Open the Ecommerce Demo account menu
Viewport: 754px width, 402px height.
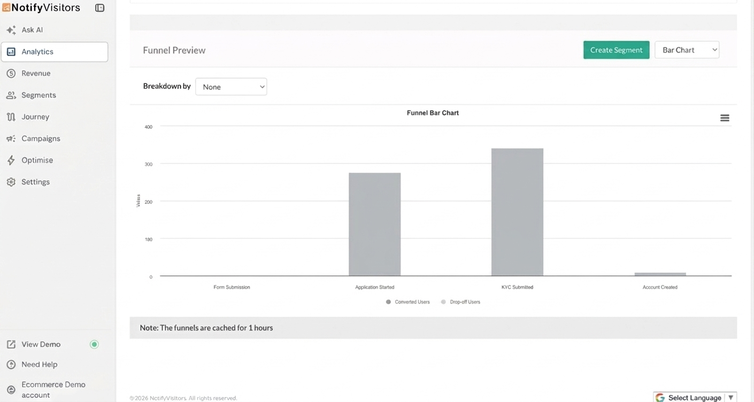point(53,390)
